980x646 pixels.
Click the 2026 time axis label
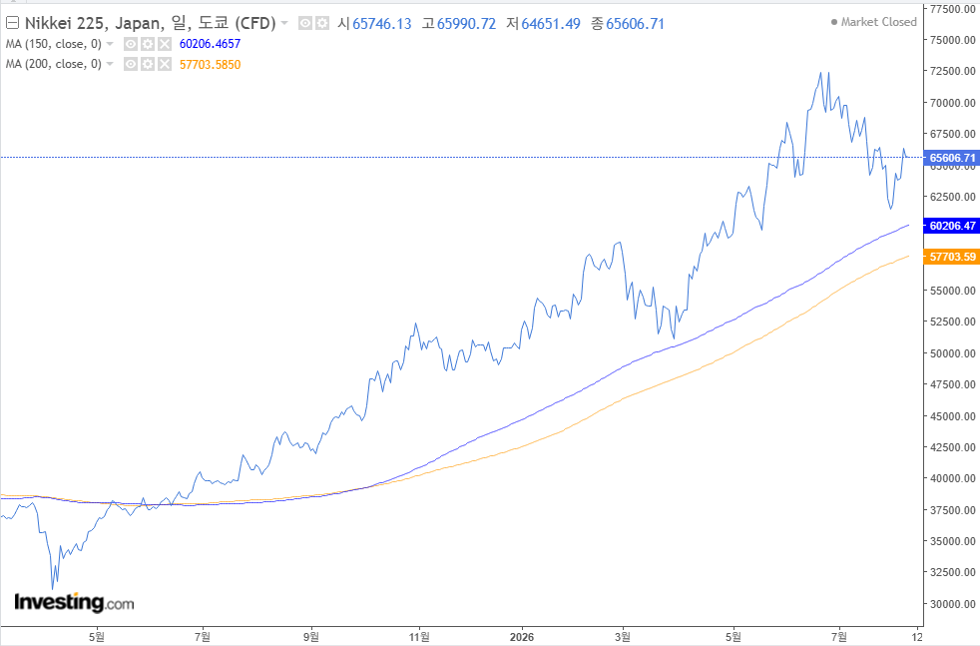[522, 637]
